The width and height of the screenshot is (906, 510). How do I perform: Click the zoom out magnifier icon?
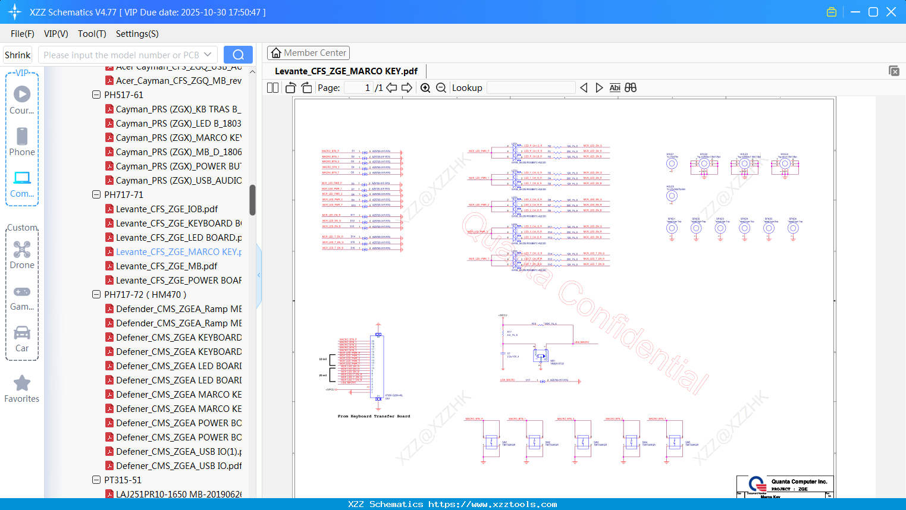point(441,88)
